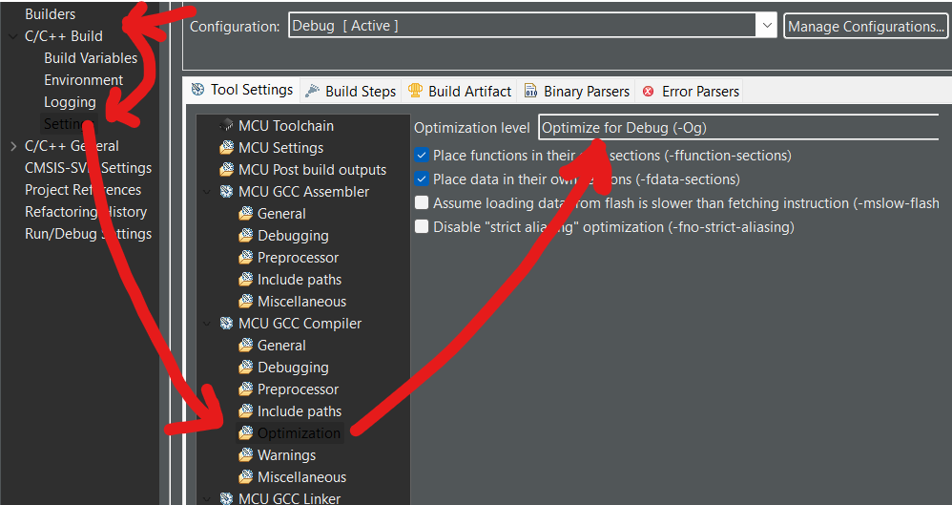The width and height of the screenshot is (952, 505).
Task: Uncheck Place functions in their own sections
Action: 422,155
